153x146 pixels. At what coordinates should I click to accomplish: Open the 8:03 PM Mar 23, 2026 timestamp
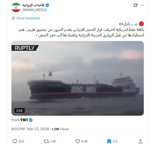click(x=30, y=129)
